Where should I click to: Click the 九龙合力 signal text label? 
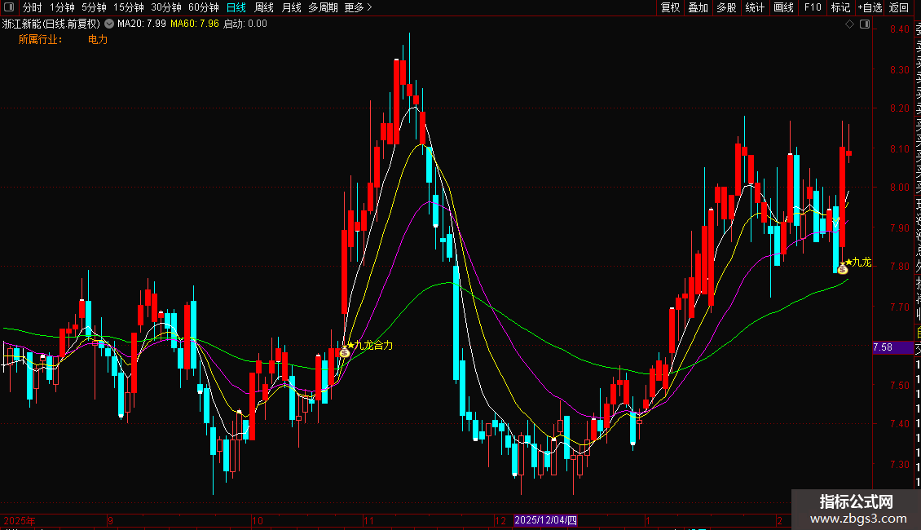(x=373, y=346)
